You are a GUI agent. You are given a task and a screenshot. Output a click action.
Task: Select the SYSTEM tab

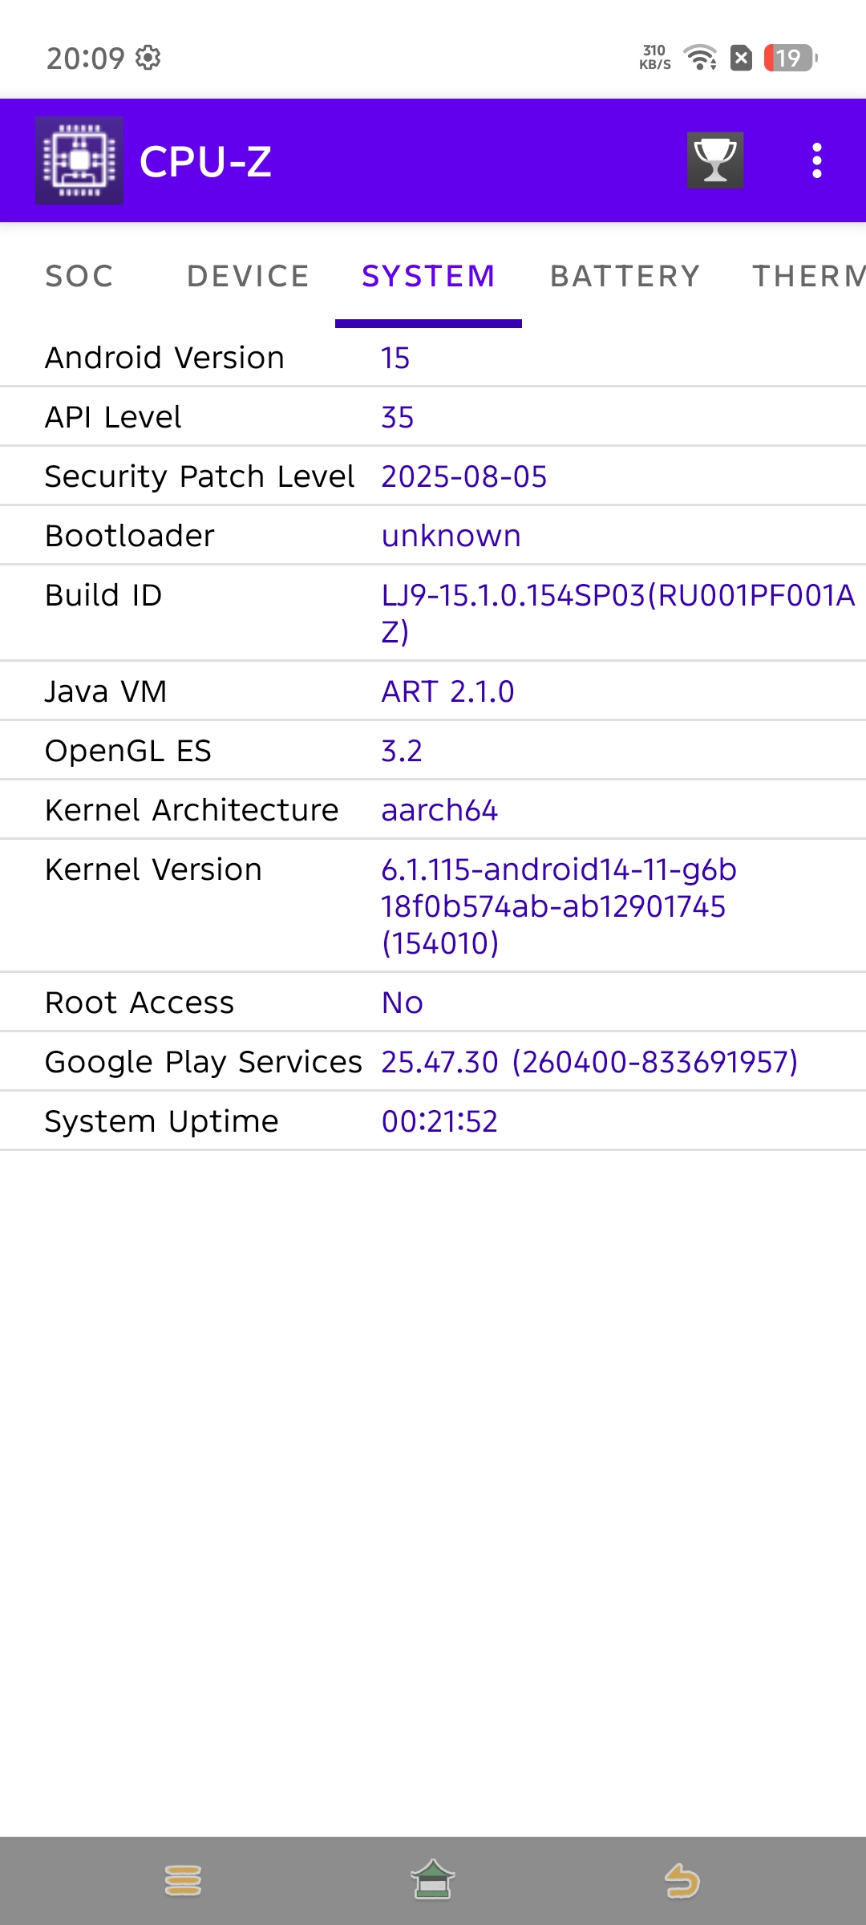click(428, 276)
